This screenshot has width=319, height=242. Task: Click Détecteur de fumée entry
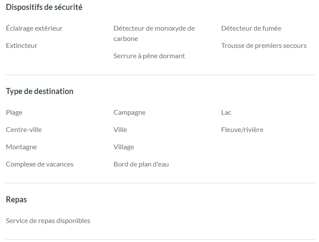[251, 28]
